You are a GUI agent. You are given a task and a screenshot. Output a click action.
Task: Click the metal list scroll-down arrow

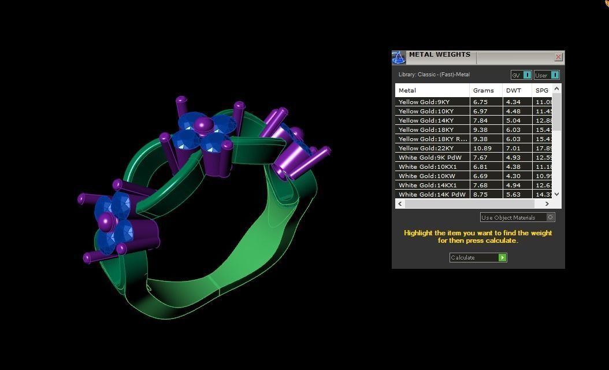click(x=556, y=194)
